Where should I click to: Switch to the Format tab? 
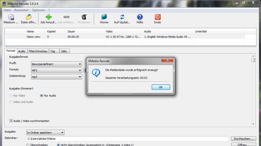point(11,51)
